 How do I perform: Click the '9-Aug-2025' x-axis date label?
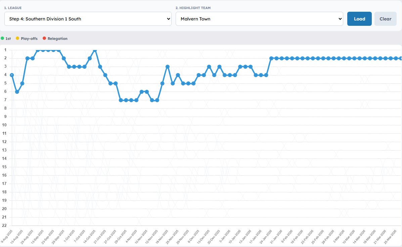click(x=7, y=236)
